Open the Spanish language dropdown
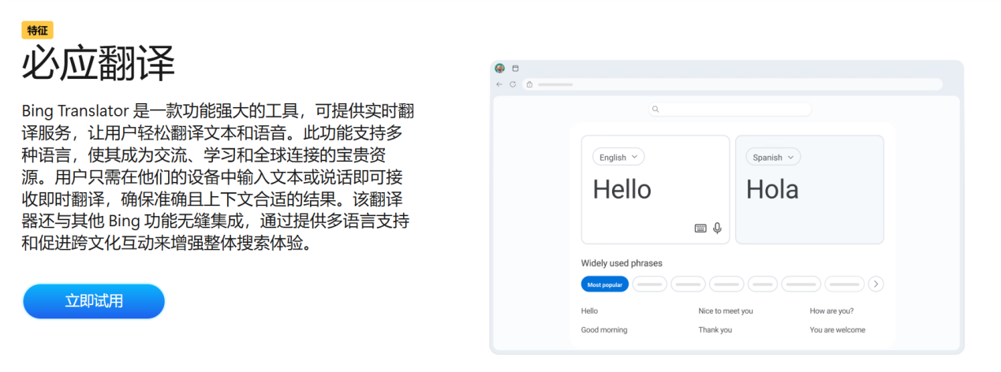The width and height of the screenshot is (1001, 372). point(773,157)
